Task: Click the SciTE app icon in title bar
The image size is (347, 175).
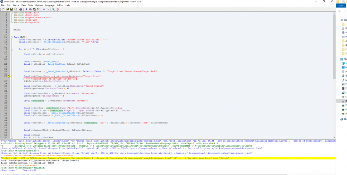Action: (2, 1)
